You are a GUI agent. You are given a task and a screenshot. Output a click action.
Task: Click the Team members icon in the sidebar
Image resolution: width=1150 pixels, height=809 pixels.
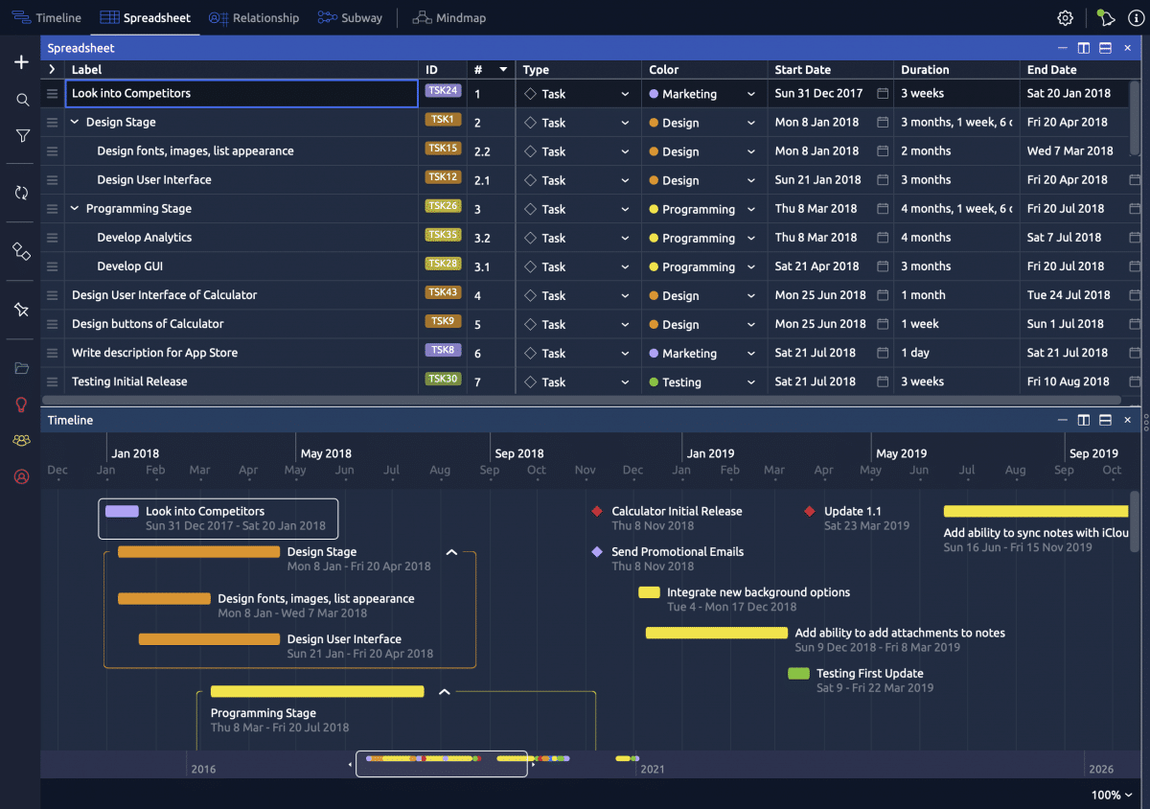(x=20, y=440)
